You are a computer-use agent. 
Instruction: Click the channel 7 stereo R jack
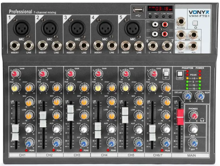167,46
